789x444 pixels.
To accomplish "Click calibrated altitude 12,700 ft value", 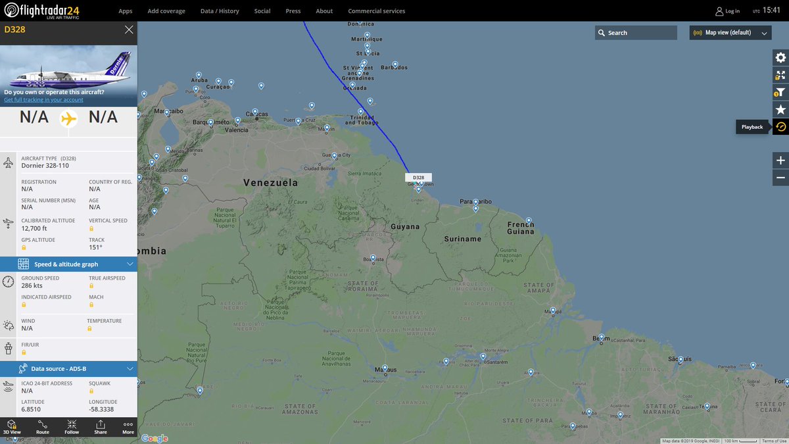I will tap(35, 228).
